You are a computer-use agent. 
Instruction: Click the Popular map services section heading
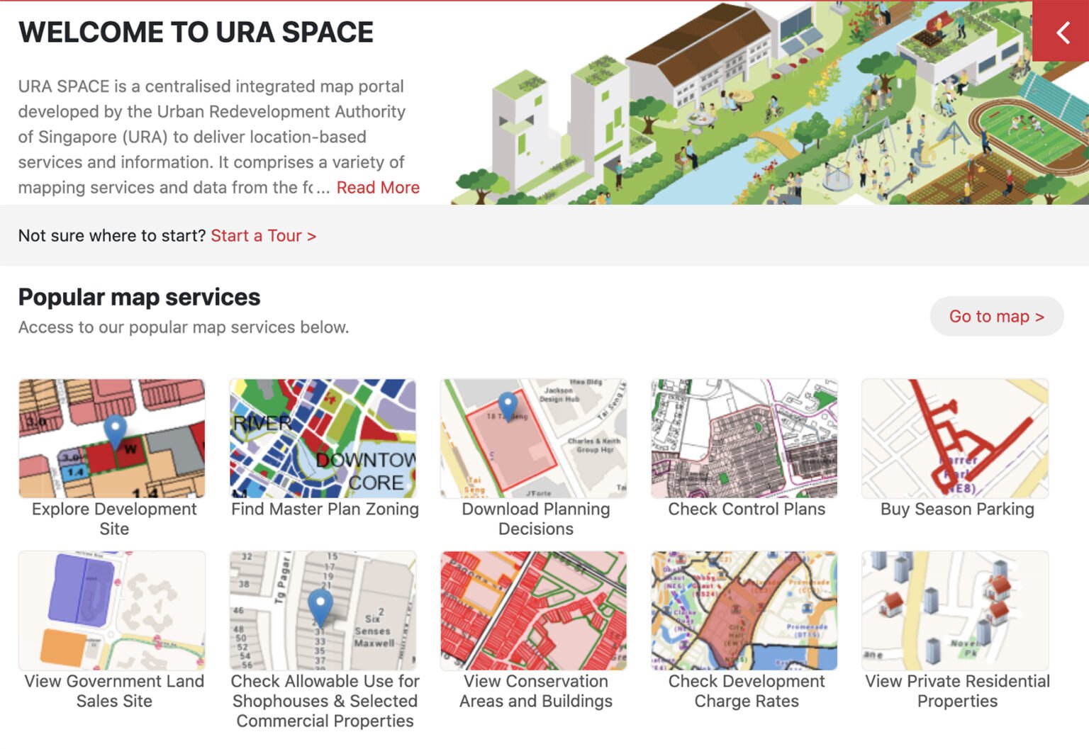pos(139,297)
